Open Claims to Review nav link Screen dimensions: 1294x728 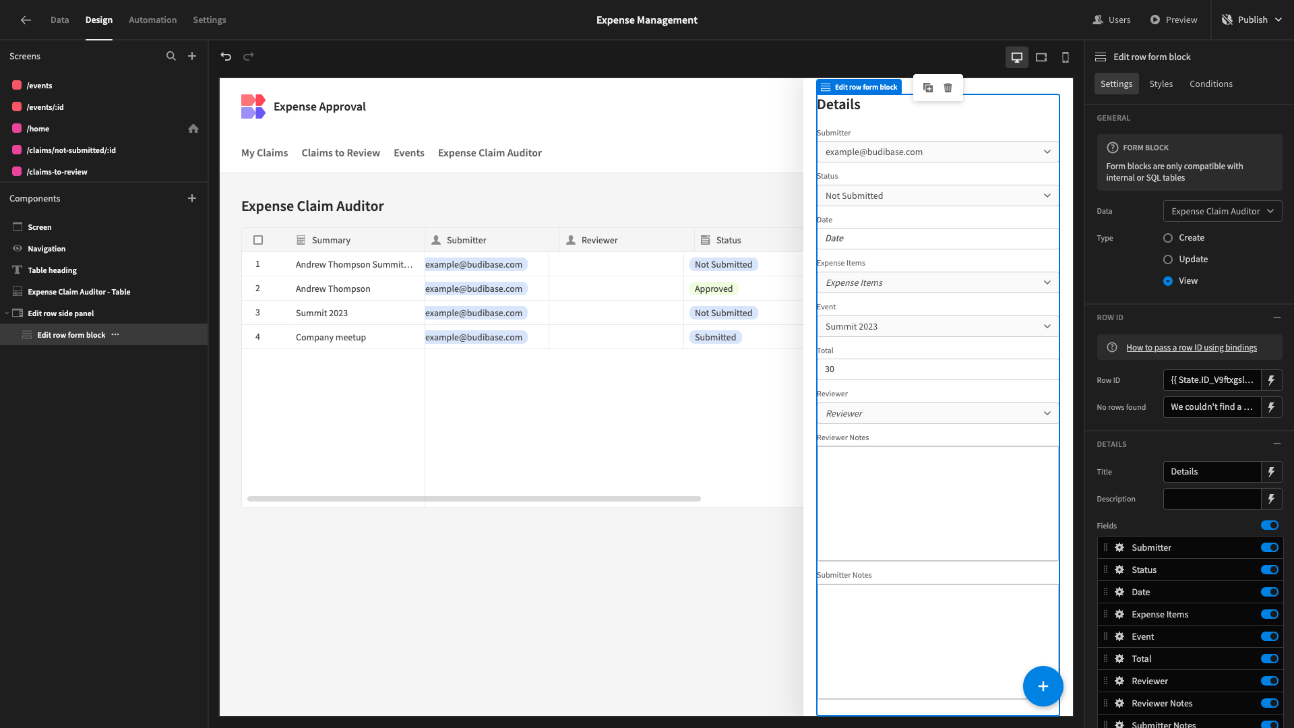pyautogui.click(x=341, y=153)
